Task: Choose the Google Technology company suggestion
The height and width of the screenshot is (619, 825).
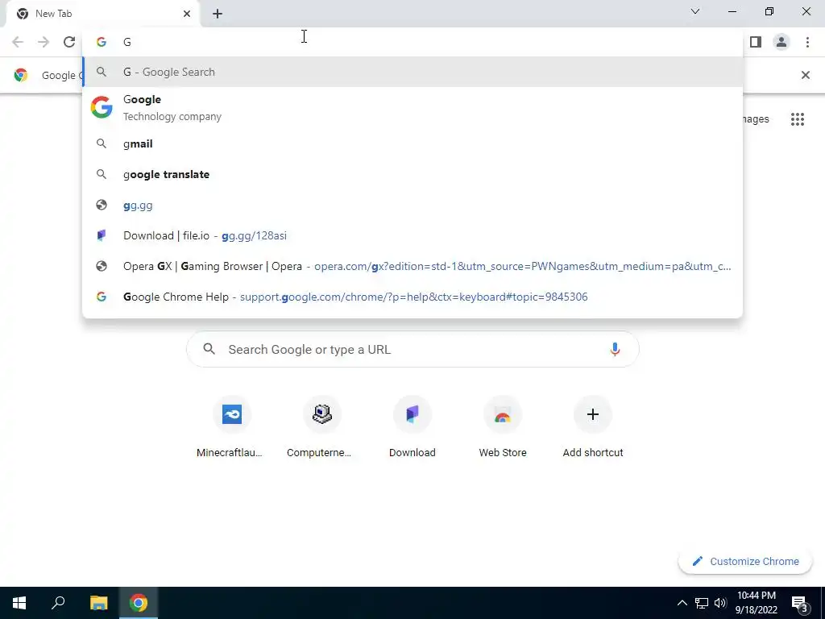Action: (412, 107)
